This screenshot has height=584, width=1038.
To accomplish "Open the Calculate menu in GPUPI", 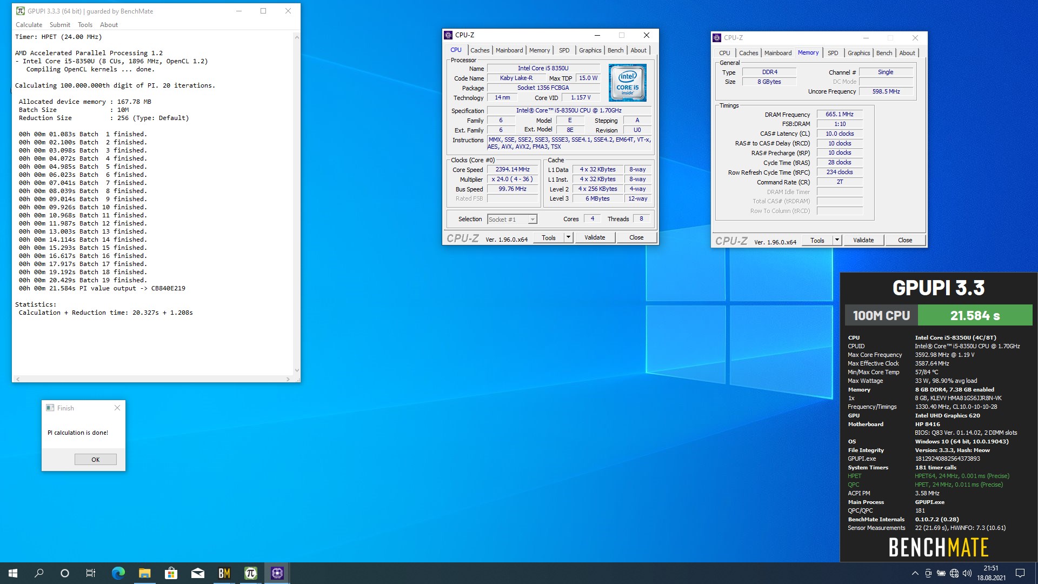I will (x=29, y=25).
